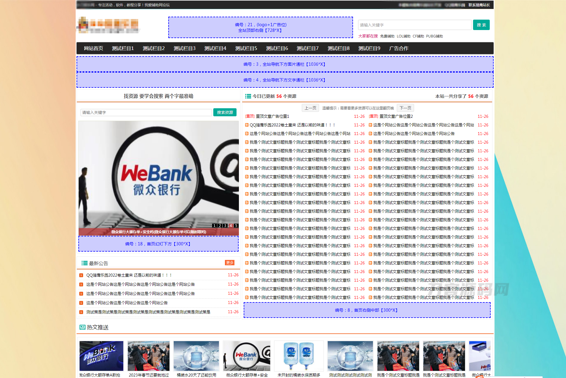The height and width of the screenshot is (378, 566).
Task: Click the red rank 1 icon in 最新公告
Action: 81,275
